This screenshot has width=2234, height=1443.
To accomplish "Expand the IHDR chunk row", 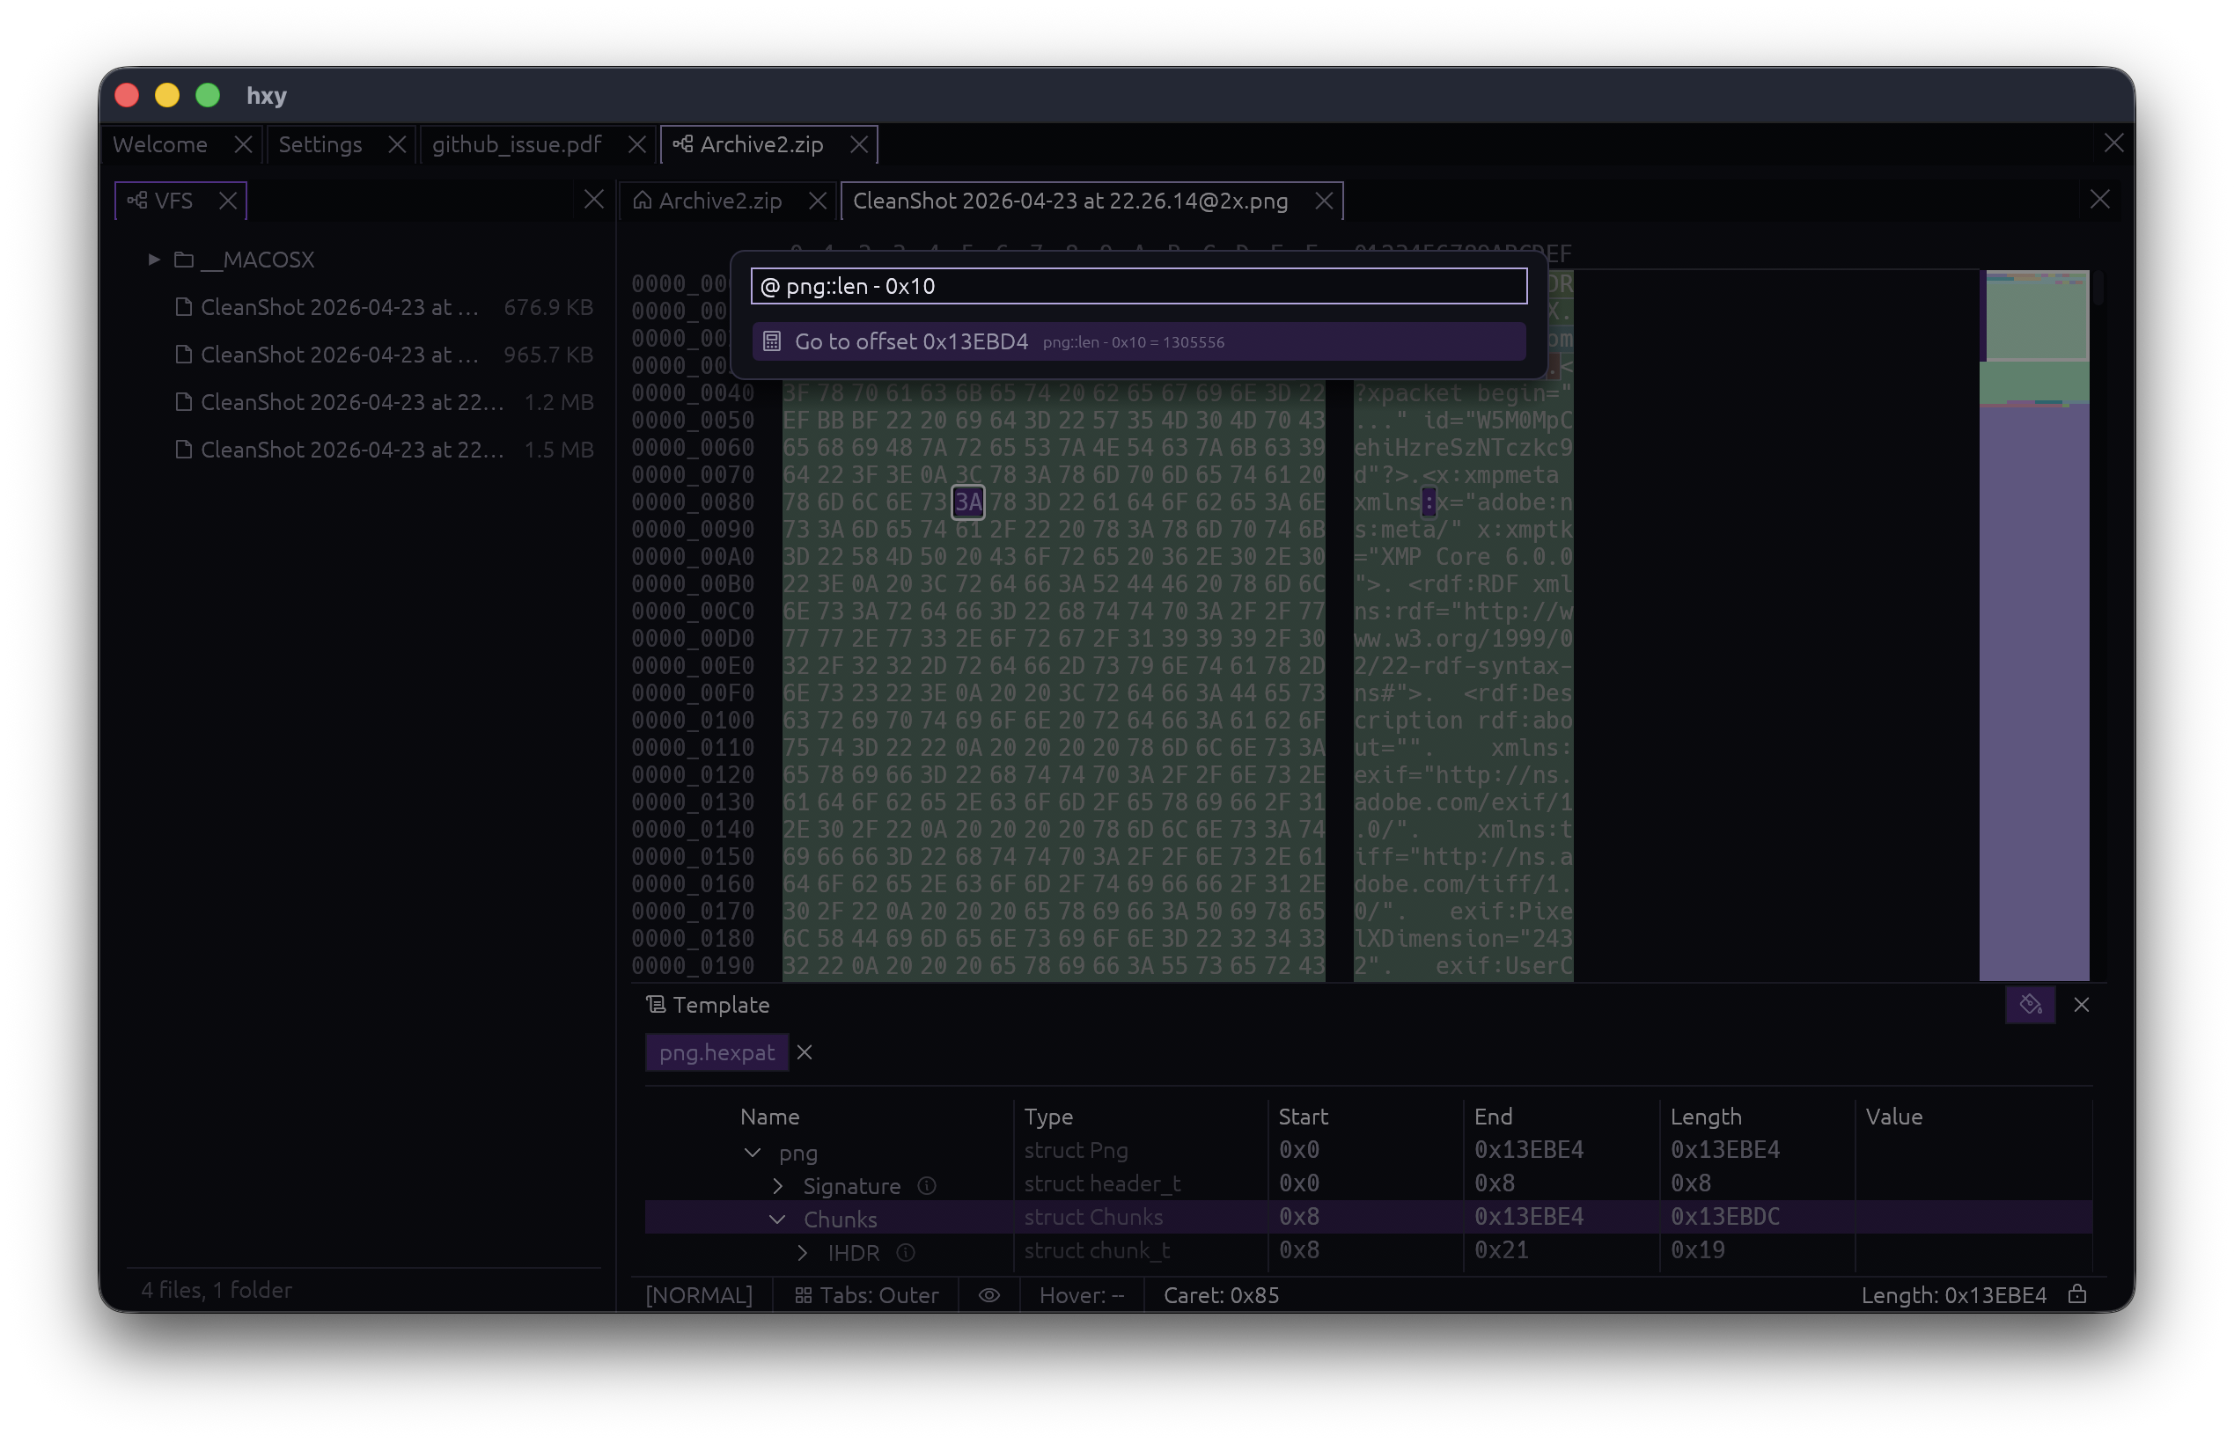I will 802,1253.
